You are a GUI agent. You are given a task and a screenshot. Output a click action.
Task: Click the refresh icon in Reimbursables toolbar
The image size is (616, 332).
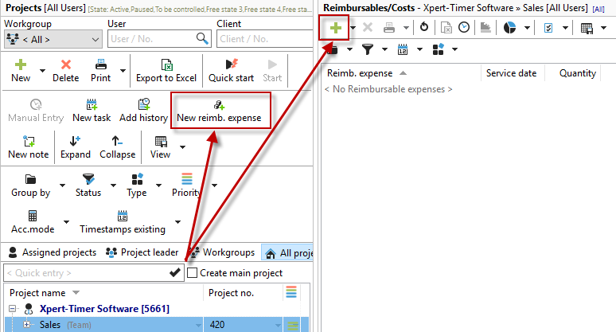[425, 28]
